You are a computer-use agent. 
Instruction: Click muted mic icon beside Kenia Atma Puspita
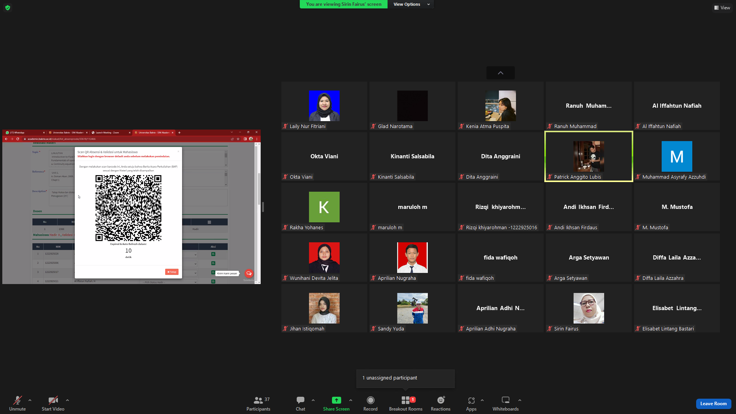462,127
